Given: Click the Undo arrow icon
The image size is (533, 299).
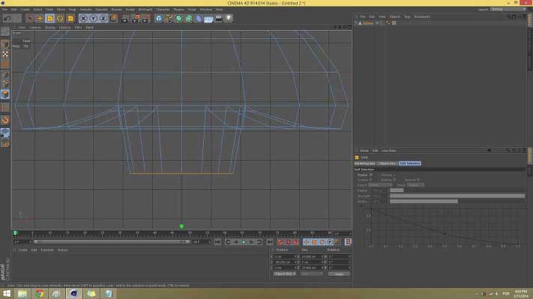Looking at the screenshot, I should [7, 18].
